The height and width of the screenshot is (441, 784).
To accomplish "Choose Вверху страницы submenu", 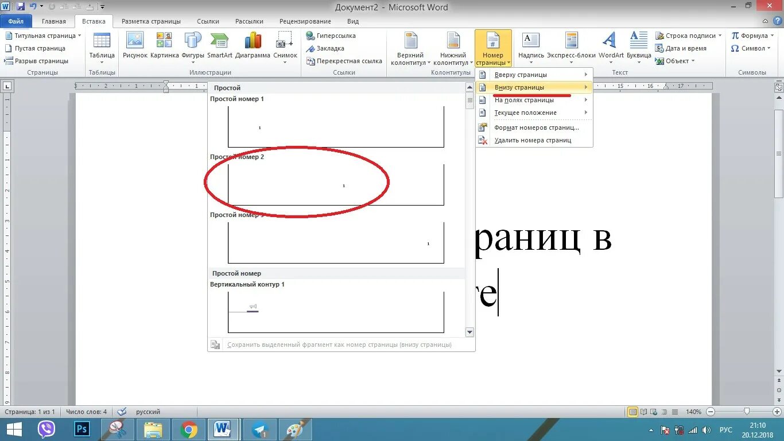I will pos(534,75).
